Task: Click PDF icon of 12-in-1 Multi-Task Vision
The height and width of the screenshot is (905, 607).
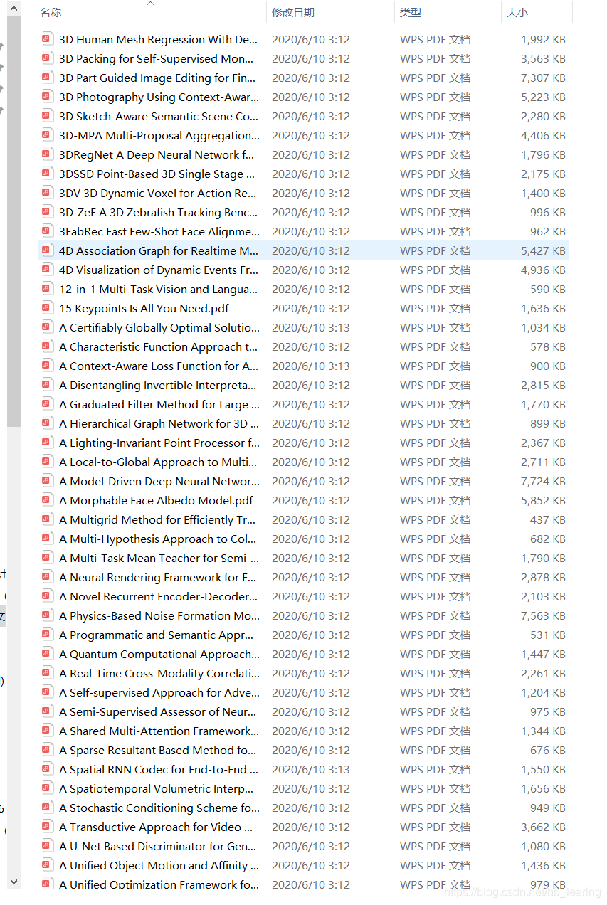Action: 47,289
